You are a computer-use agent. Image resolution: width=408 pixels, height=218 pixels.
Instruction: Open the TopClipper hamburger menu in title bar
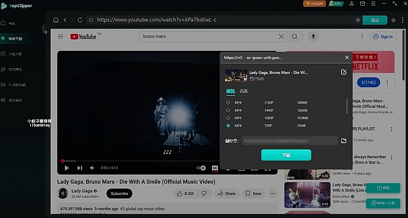point(373,4)
